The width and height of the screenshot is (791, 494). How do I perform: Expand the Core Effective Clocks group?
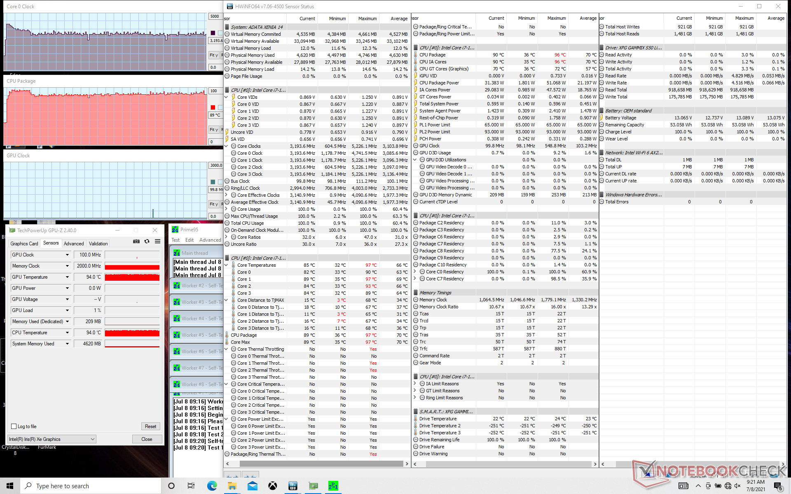(226, 195)
